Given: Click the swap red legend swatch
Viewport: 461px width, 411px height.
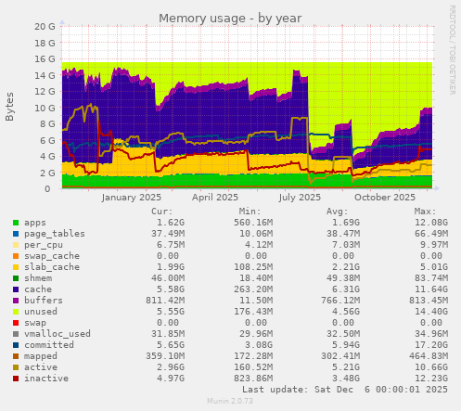Looking at the screenshot, I should click(x=16, y=323).
